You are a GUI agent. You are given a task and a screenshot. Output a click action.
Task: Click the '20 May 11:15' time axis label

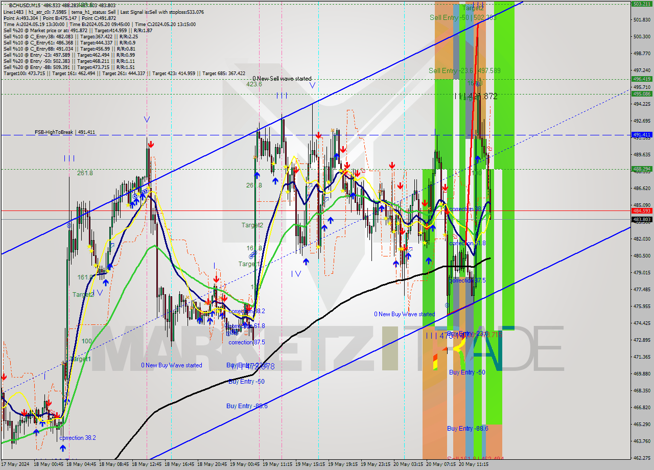tap(474, 465)
